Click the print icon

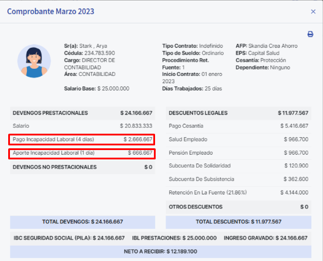coord(310,34)
